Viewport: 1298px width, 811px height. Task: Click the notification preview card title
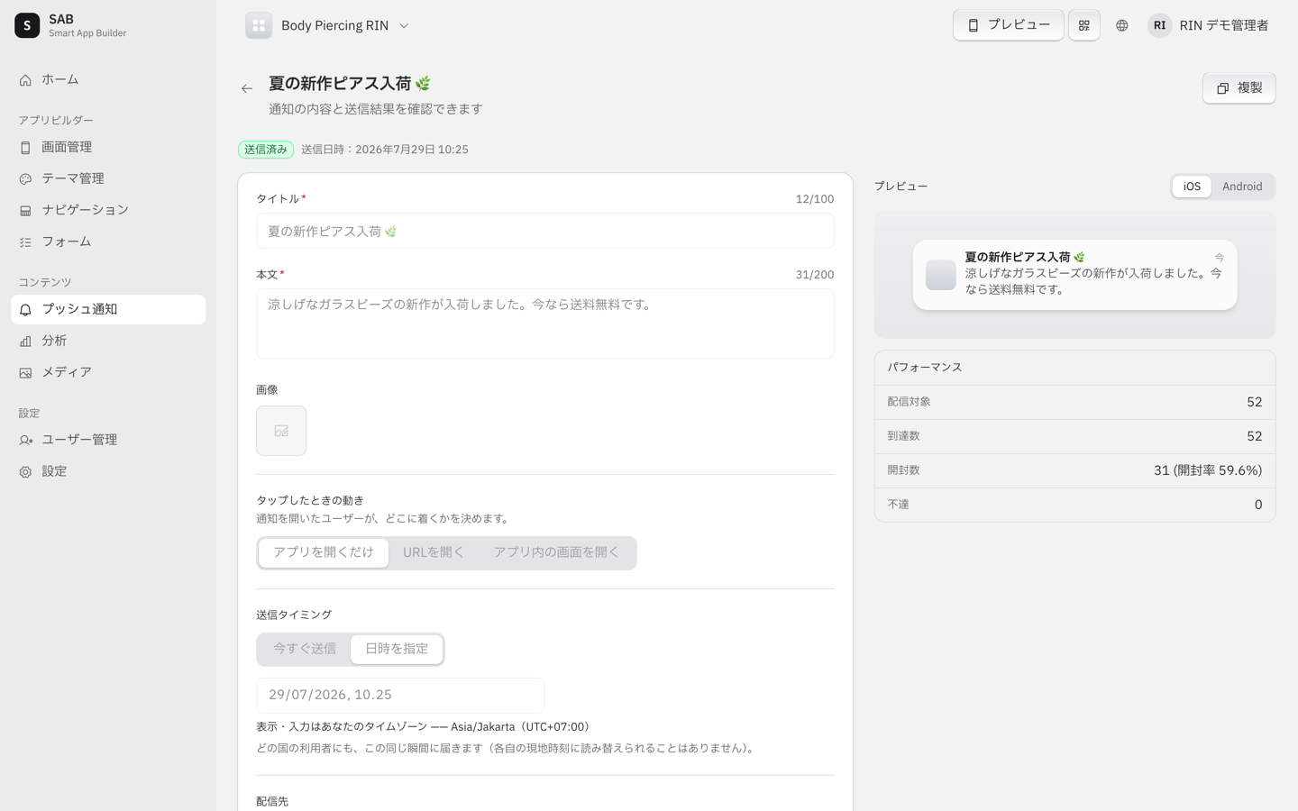(1026, 257)
